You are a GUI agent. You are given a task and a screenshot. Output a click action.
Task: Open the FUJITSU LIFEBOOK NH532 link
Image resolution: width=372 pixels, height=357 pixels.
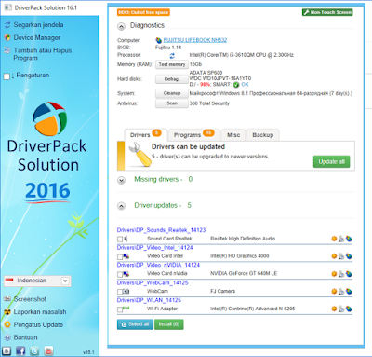tap(195, 40)
